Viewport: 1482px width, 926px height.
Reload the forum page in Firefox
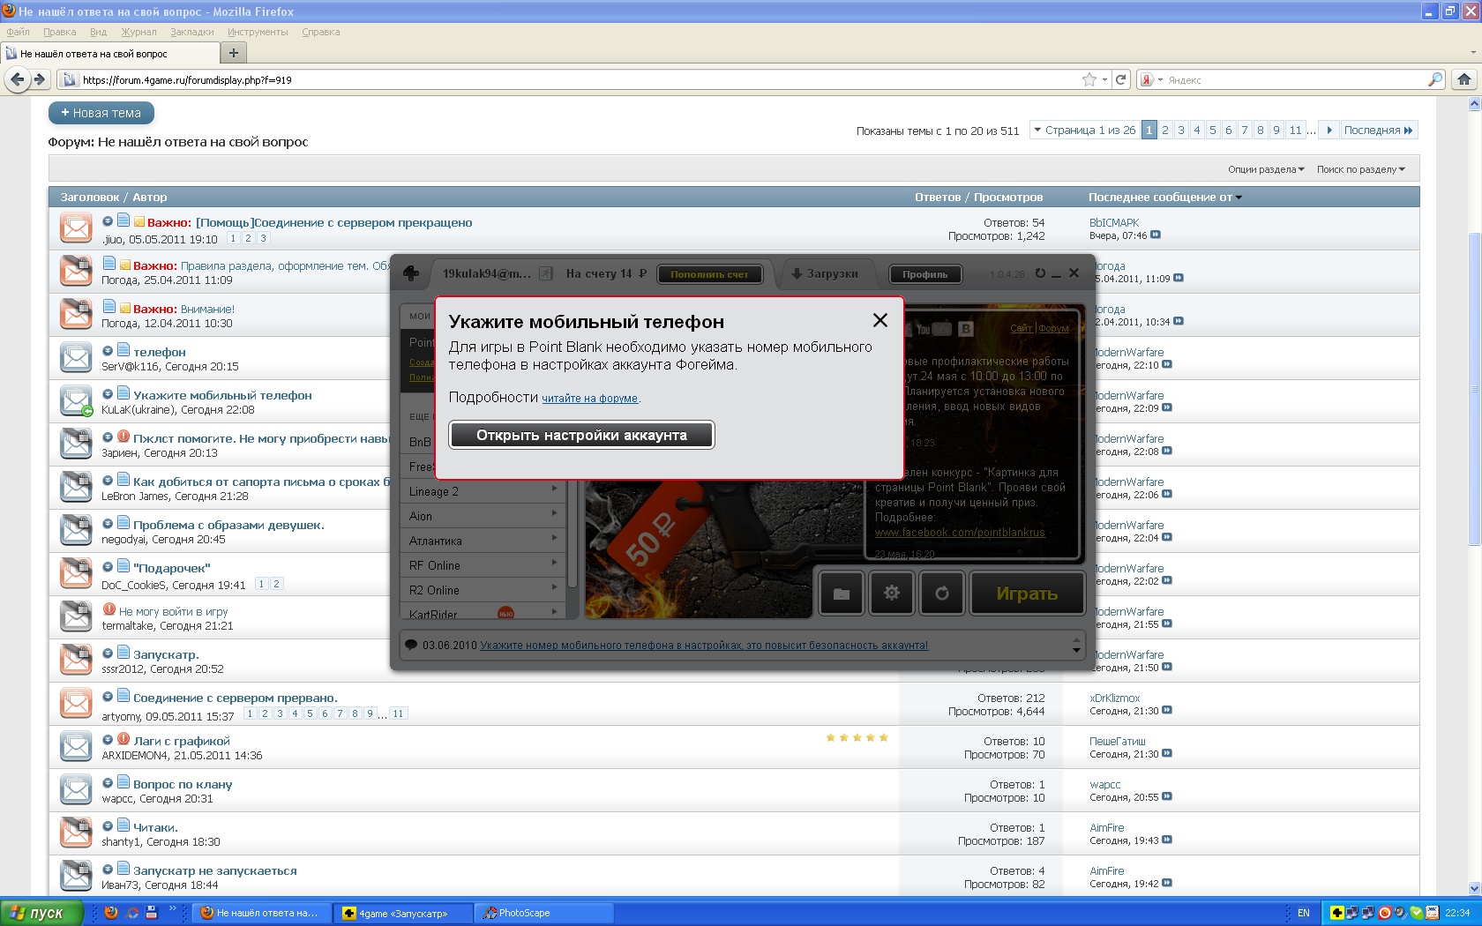click(x=1121, y=79)
